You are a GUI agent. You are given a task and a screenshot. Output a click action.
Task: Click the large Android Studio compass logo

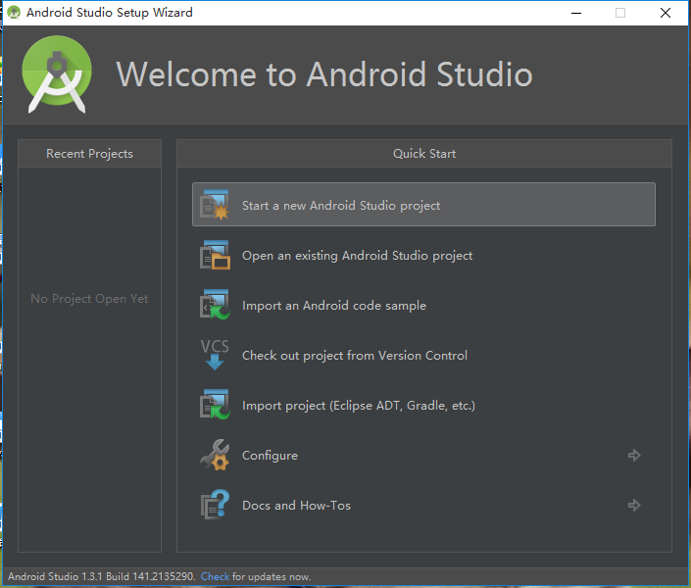point(57,74)
